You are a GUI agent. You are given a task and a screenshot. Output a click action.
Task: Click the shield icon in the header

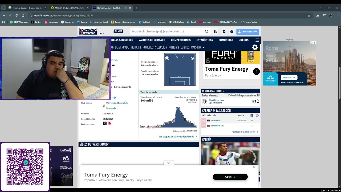[x=232, y=32]
